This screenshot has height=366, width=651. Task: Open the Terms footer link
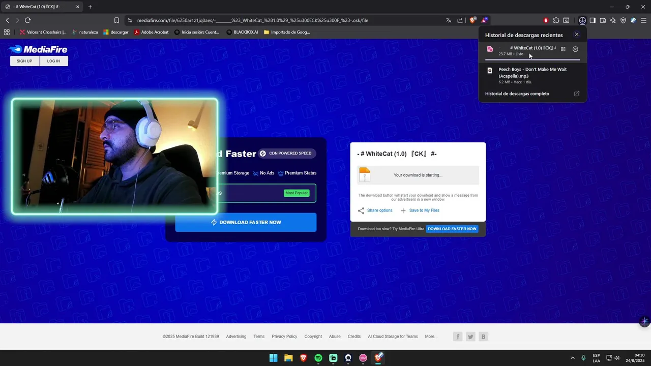[x=259, y=337]
